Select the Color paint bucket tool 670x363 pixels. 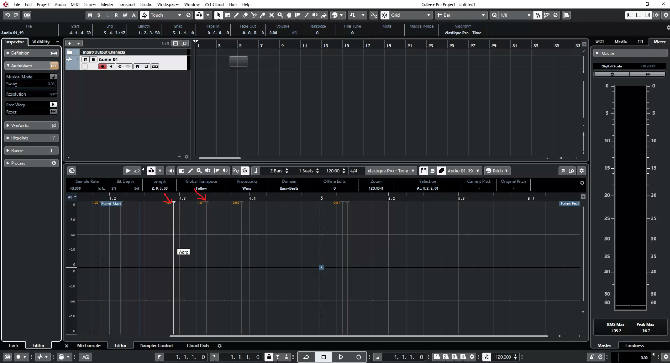[x=324, y=15]
